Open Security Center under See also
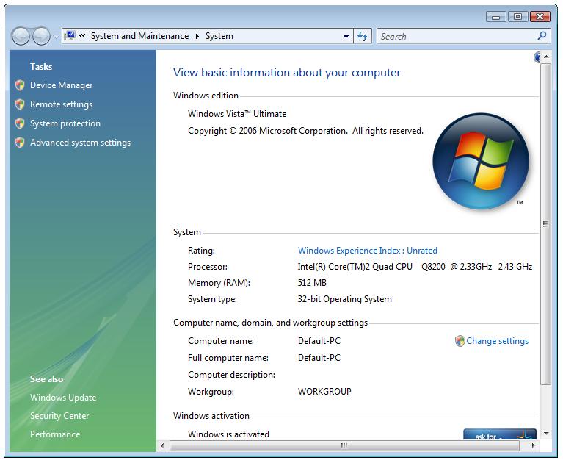Image resolution: width=563 pixels, height=463 pixels. coord(59,416)
